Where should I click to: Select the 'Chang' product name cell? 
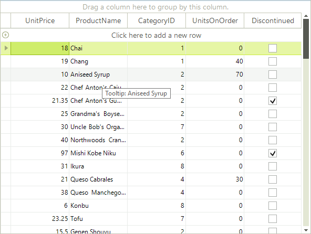[x=98, y=61]
